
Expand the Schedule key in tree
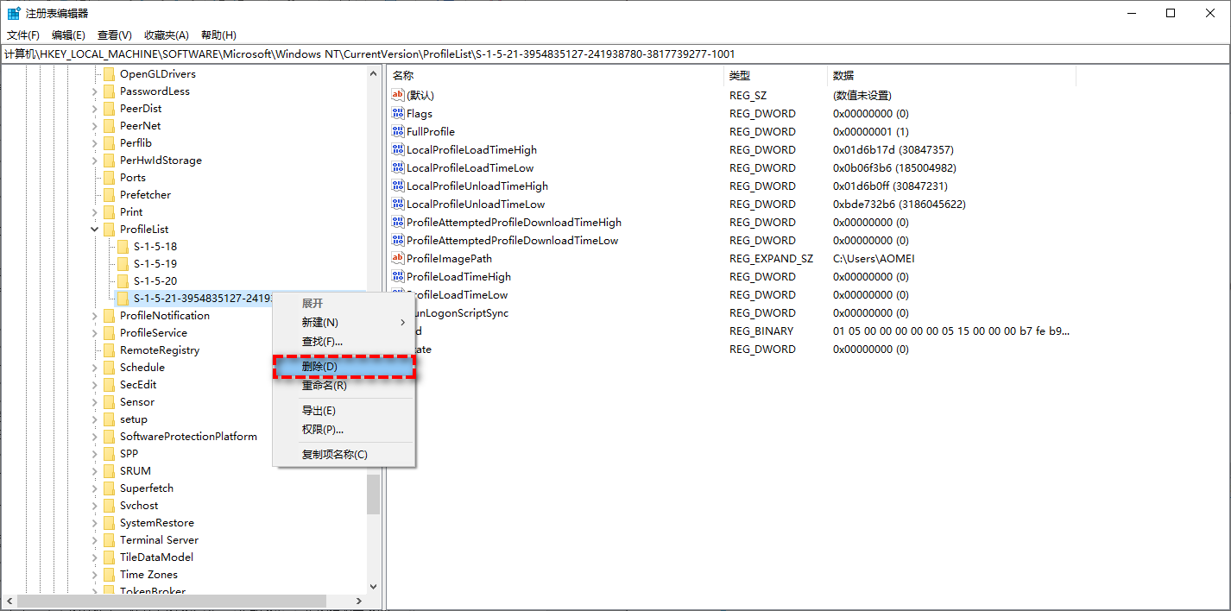tap(95, 368)
